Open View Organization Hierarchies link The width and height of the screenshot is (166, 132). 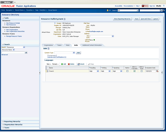tap(15, 31)
